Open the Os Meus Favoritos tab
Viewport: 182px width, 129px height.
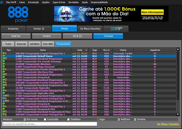(x=90, y=29)
